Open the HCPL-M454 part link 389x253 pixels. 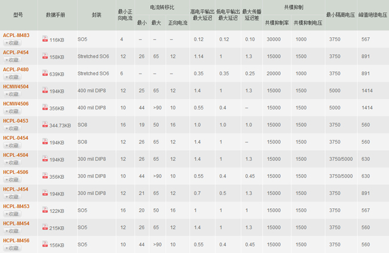[x=16, y=223]
